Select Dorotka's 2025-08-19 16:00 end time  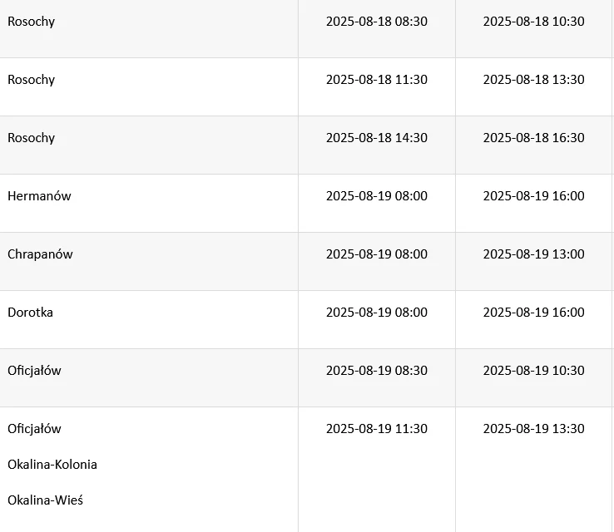[x=533, y=313]
